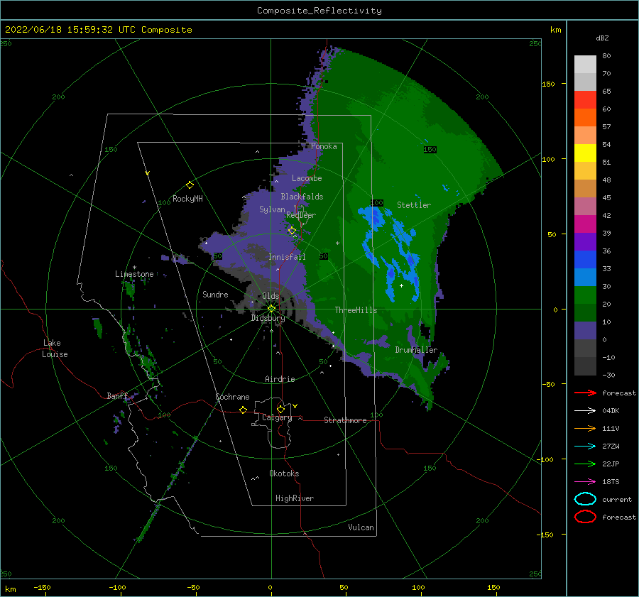This screenshot has width=639, height=597.
Task: Pick the light gray 80 dBZ swatch
Action: pyautogui.click(x=585, y=64)
